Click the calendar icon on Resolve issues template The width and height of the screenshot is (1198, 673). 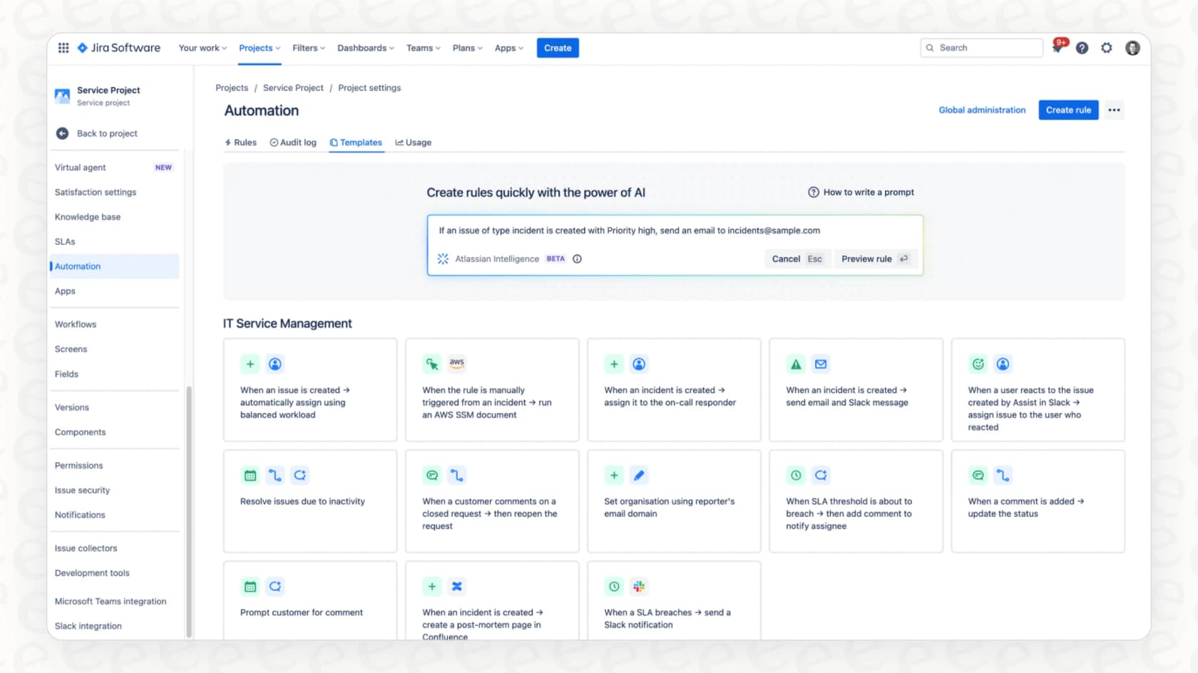250,475
